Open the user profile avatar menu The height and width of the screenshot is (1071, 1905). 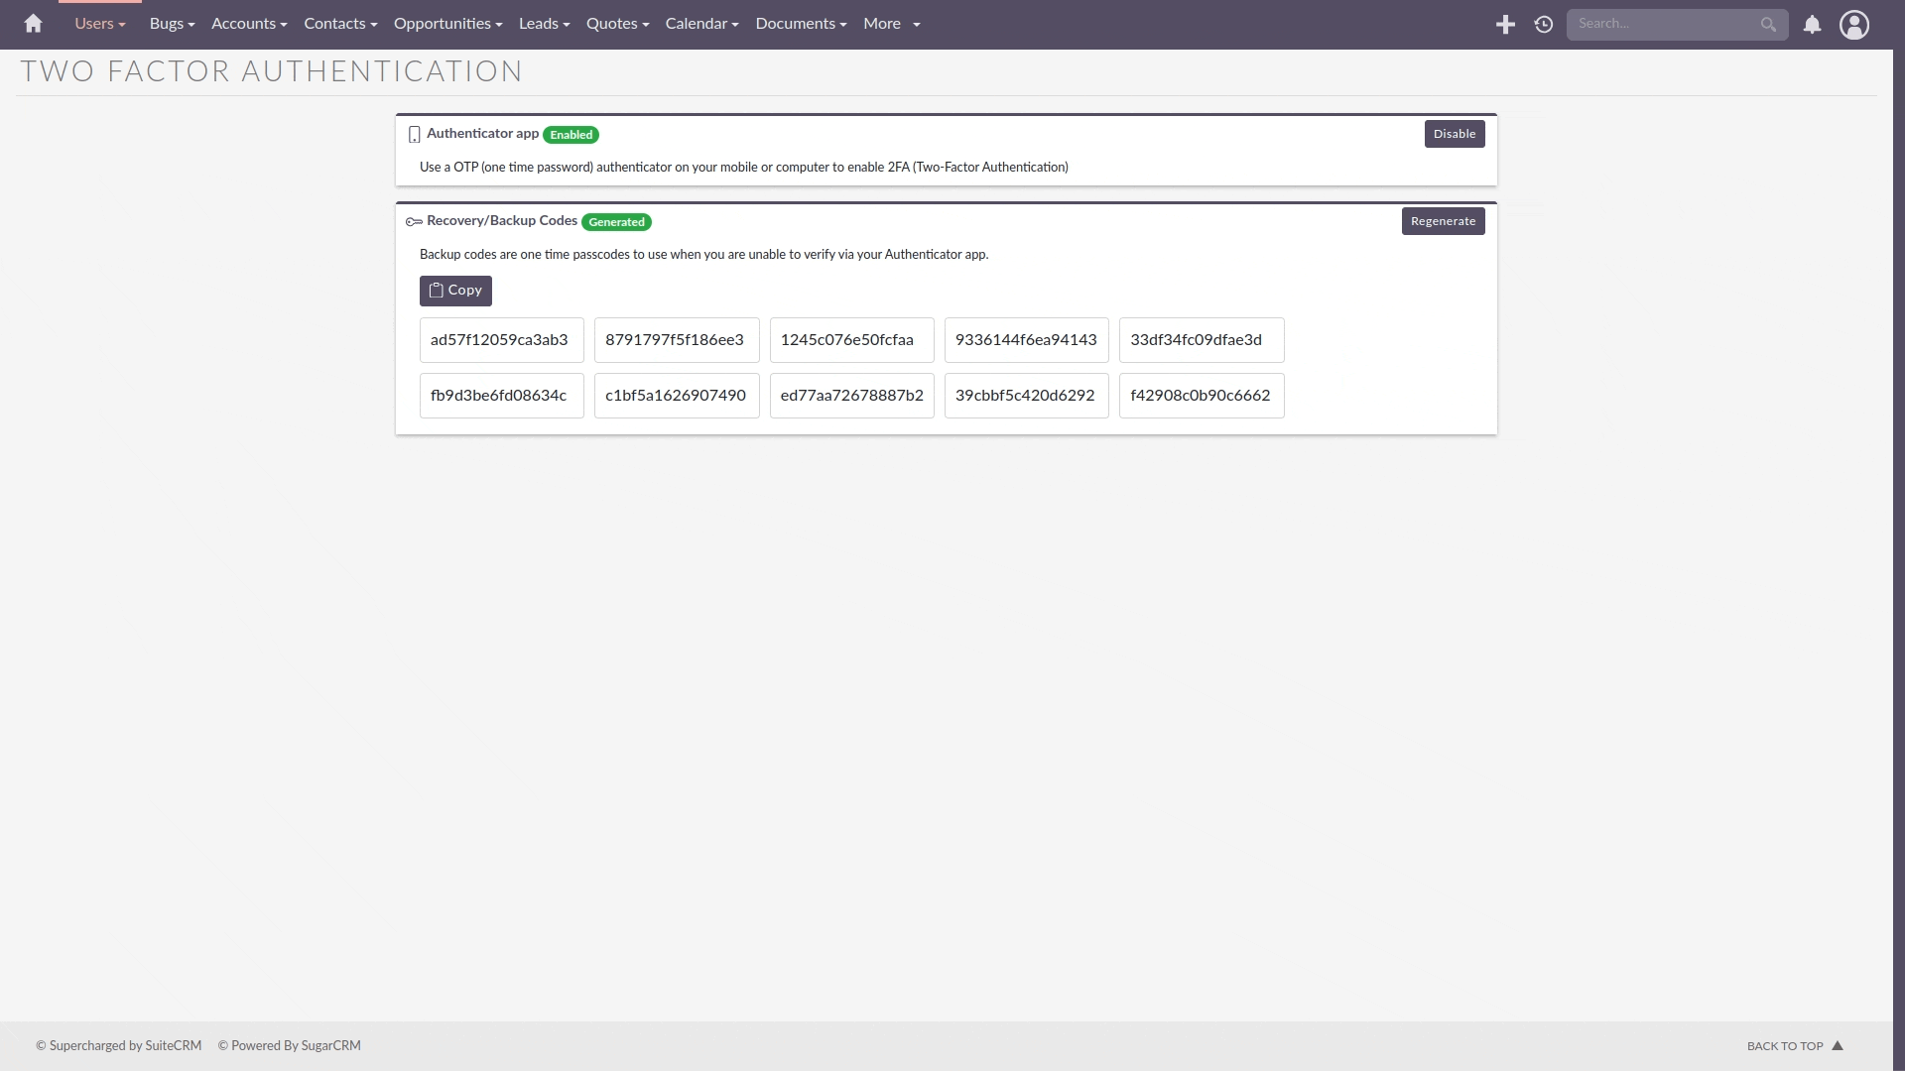pos(1853,25)
